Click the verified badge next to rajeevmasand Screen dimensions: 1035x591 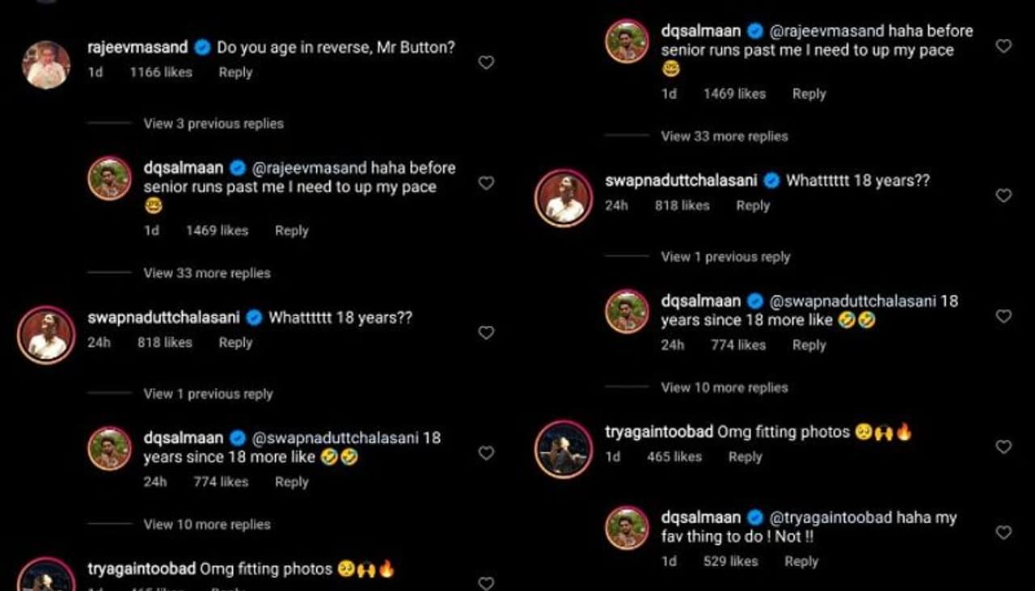201,48
